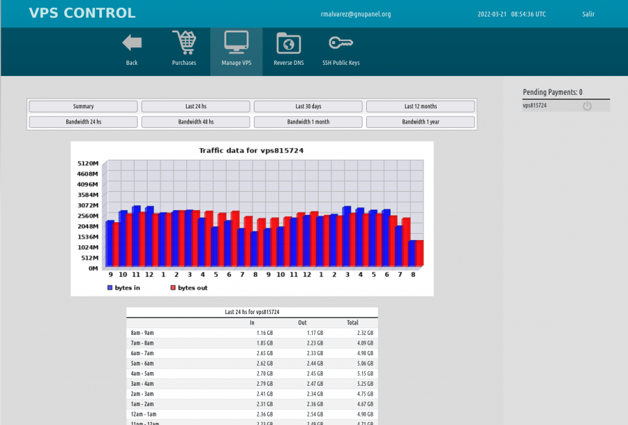This screenshot has width=628, height=425.
Task: Click the VPS CONTROL logo text
Action: (82, 13)
